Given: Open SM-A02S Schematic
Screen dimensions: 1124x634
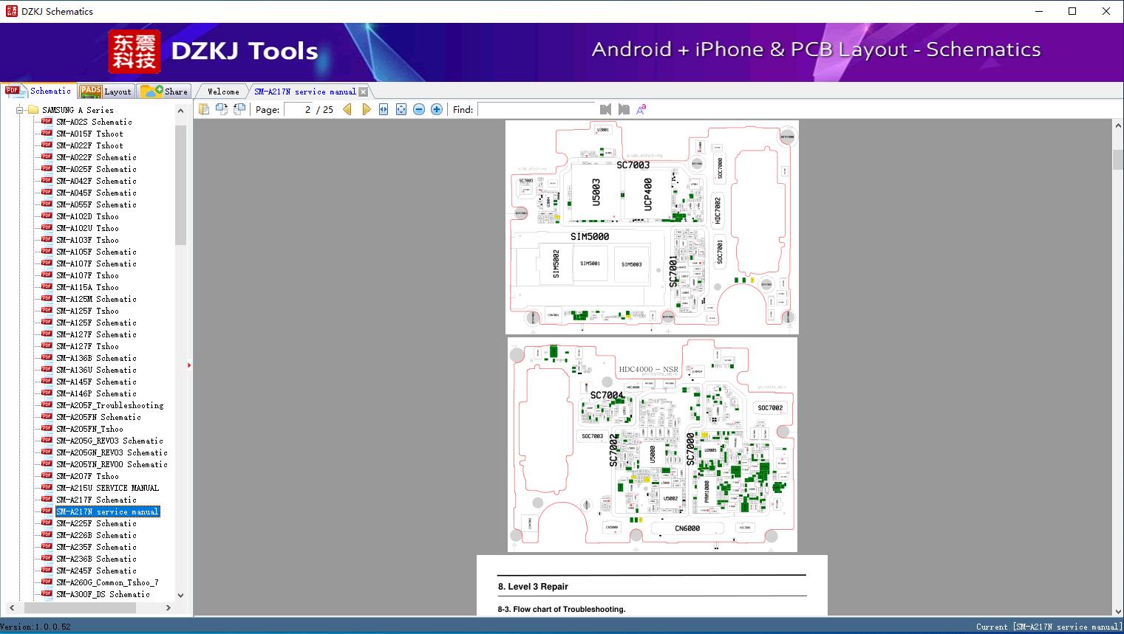Looking at the screenshot, I should tap(94, 122).
